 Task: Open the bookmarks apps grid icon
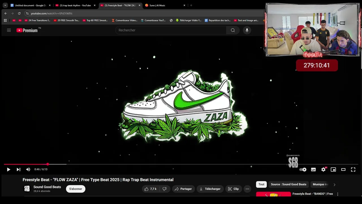(x=5, y=20)
